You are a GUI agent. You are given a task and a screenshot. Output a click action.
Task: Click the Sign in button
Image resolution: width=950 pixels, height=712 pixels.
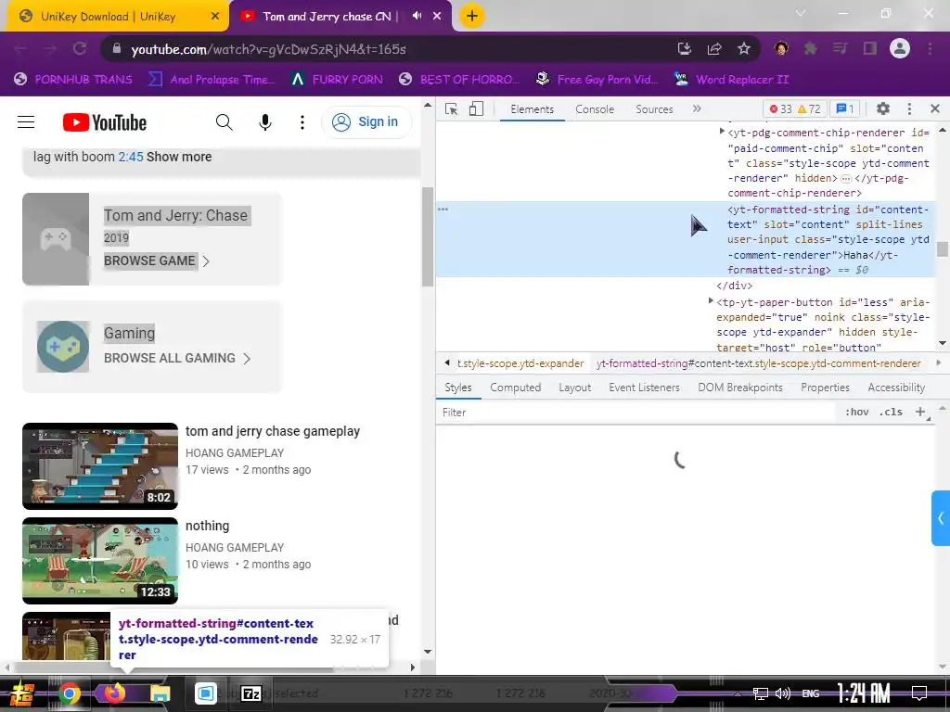click(366, 122)
